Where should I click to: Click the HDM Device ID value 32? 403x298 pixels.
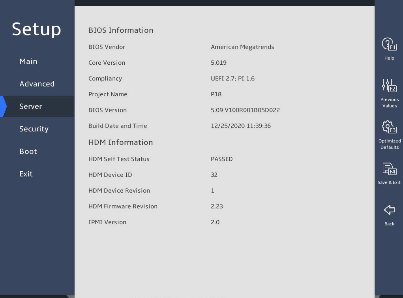coord(214,175)
